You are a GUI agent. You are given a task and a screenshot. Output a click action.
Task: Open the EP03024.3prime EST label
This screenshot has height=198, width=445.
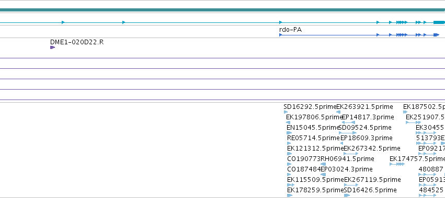[x=347, y=169]
